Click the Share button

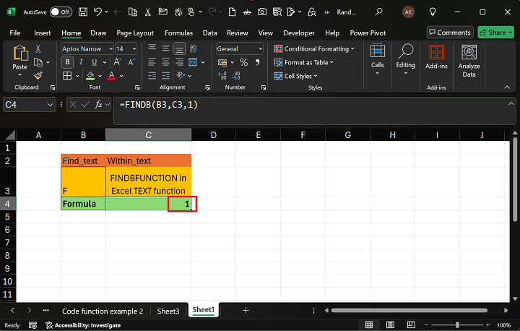point(495,33)
